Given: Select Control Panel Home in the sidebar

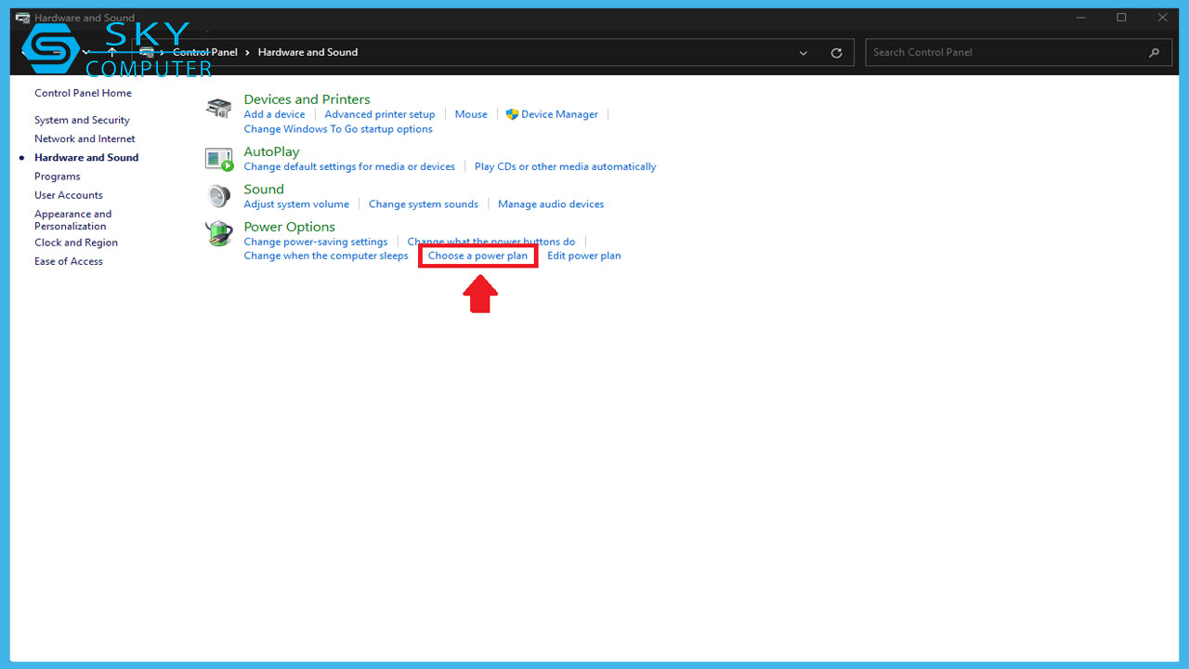Looking at the screenshot, I should point(83,93).
